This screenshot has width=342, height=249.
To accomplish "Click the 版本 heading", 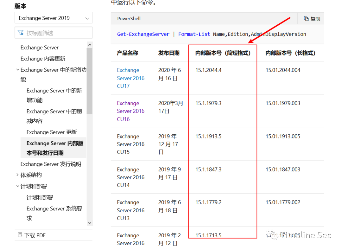I will click(21, 6).
